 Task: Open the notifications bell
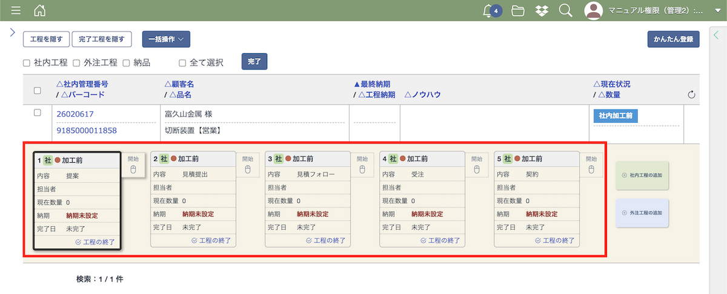488,10
